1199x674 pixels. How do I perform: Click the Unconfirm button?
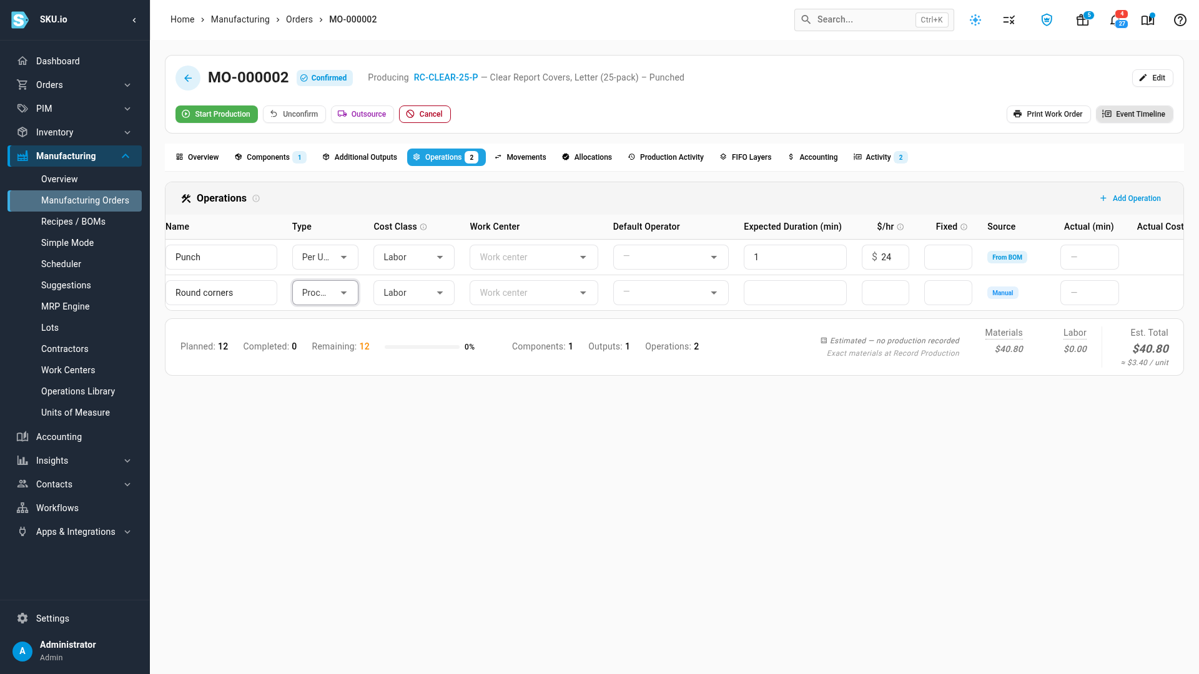point(294,114)
